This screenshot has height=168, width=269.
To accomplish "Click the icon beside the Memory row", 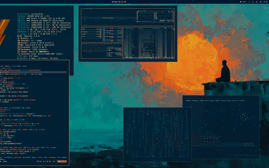I will [19, 32].
